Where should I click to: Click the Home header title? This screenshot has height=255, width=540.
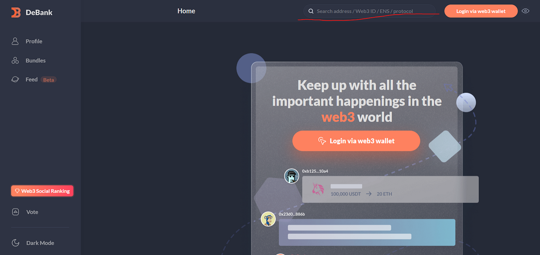click(186, 11)
